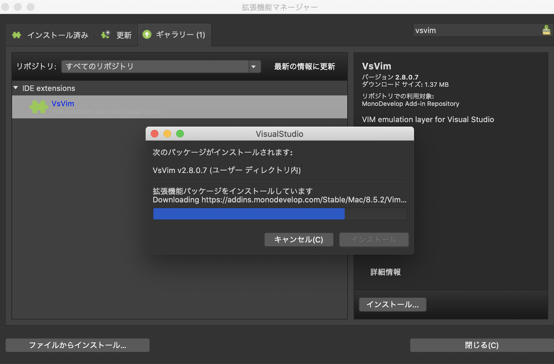
Task: Click インストール... in details panel
Action: click(x=393, y=304)
